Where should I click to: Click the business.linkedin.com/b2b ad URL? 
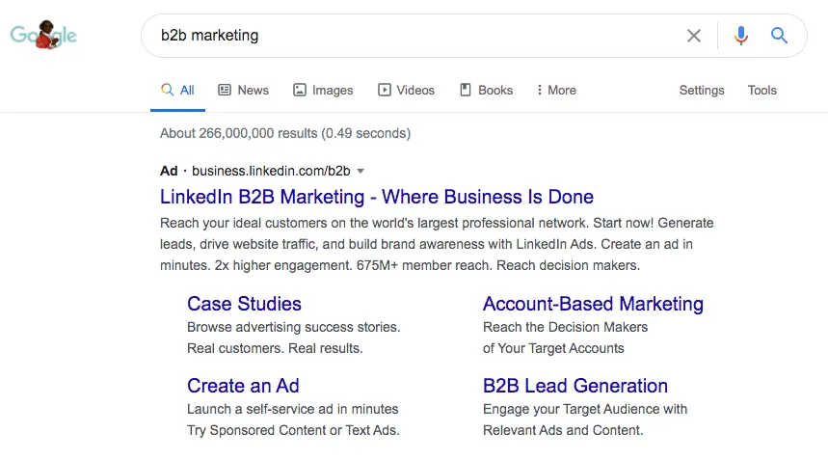tap(270, 171)
